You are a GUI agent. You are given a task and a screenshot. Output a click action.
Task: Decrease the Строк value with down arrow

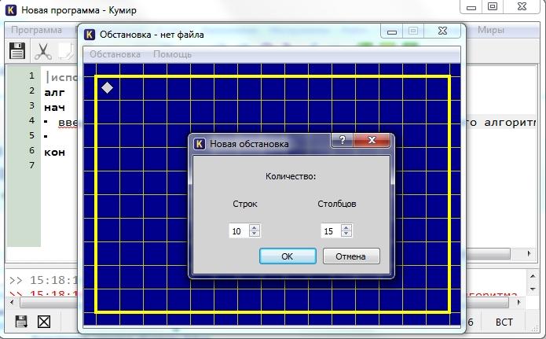pyautogui.click(x=255, y=234)
